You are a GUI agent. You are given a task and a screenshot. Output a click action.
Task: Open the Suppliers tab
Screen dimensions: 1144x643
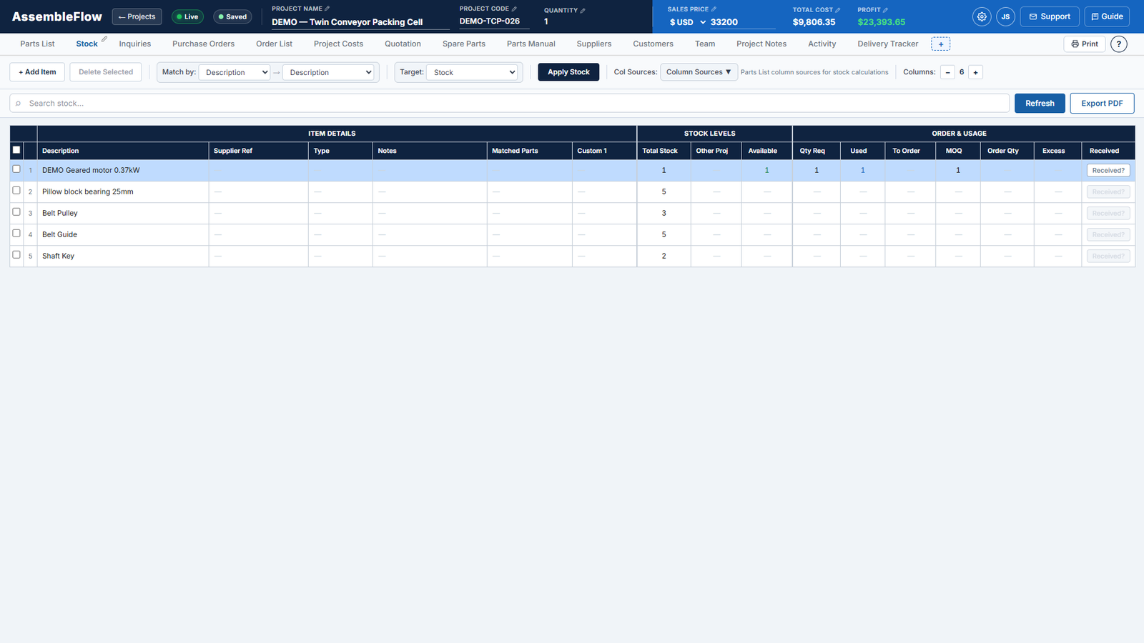click(594, 44)
